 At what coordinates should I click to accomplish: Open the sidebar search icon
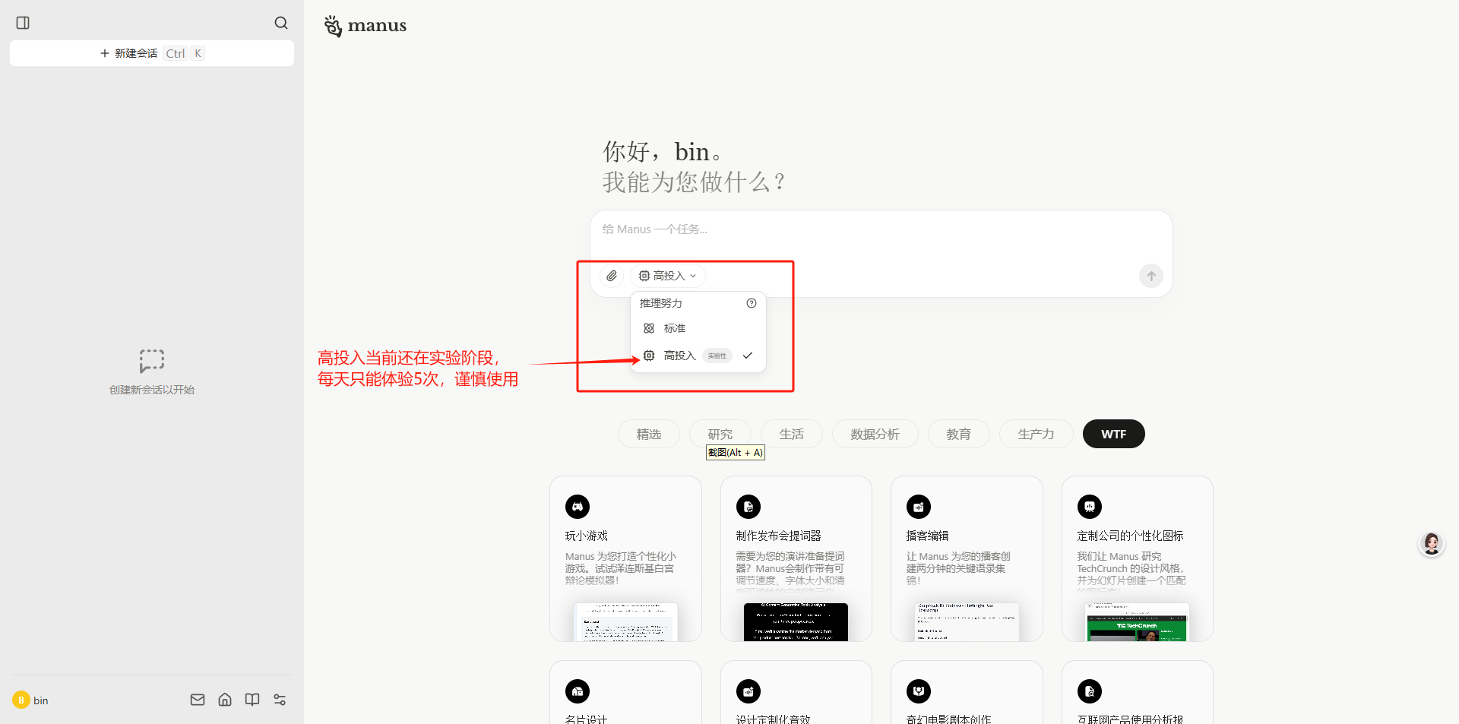click(281, 23)
